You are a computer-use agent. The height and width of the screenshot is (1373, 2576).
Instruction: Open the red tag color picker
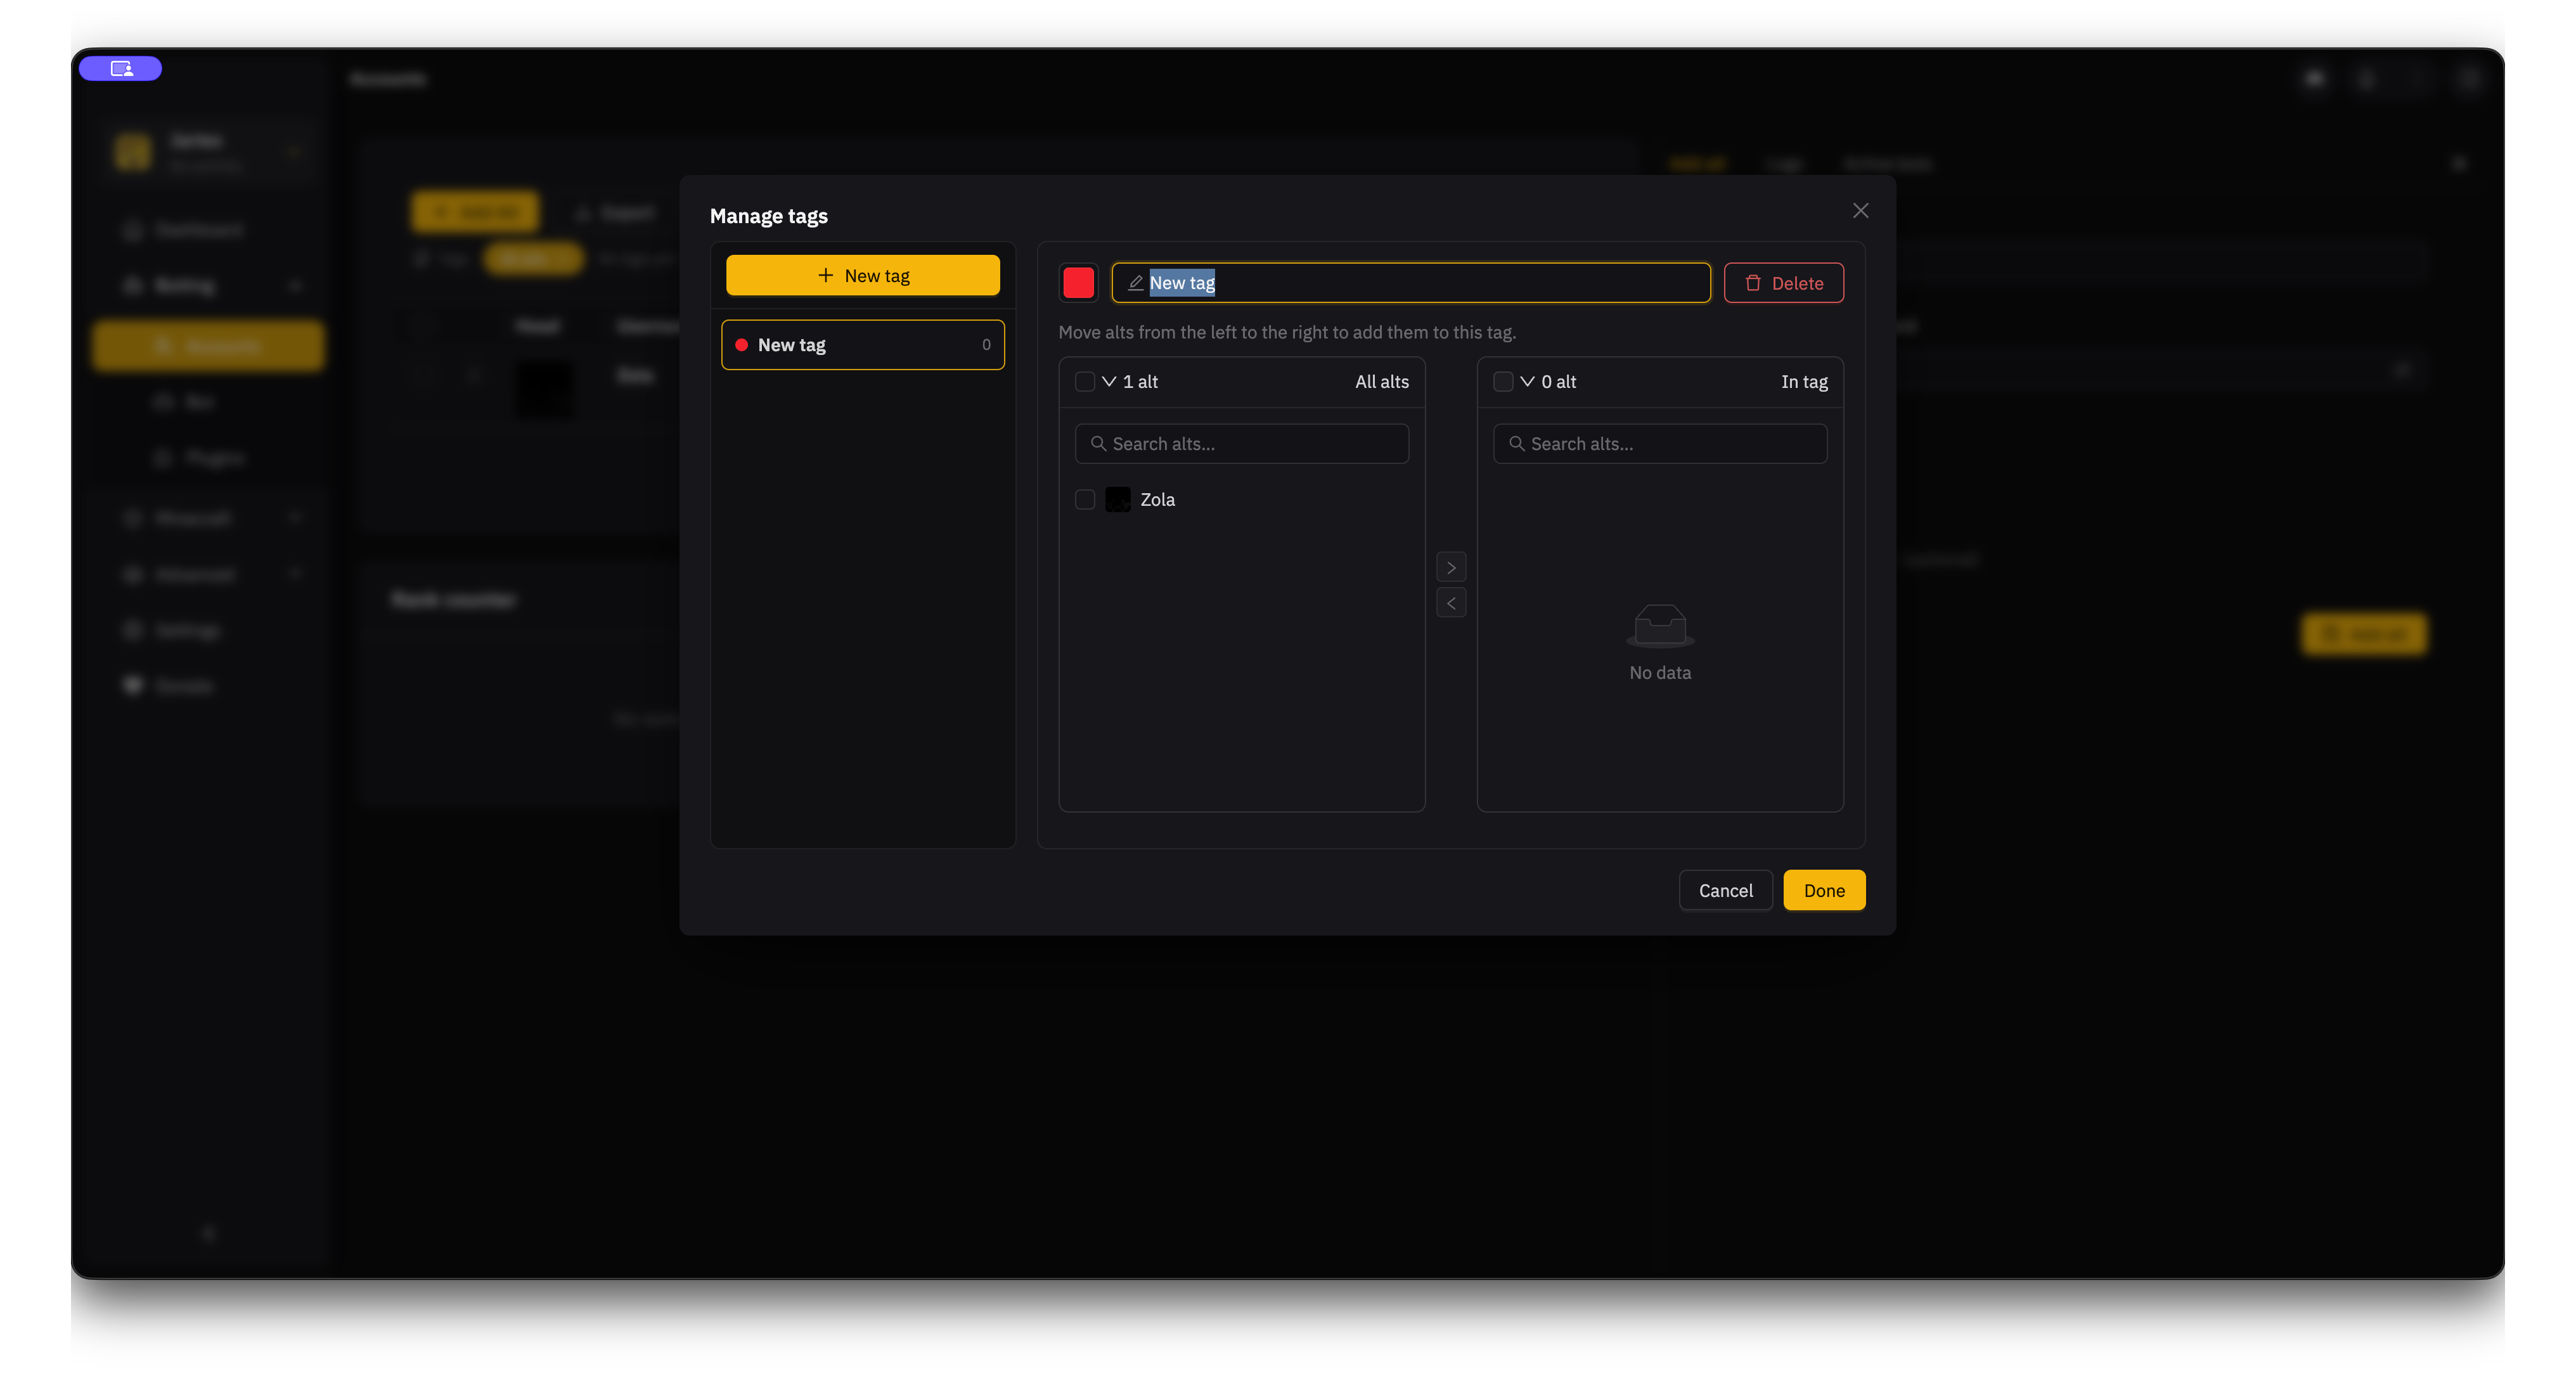(1078, 283)
